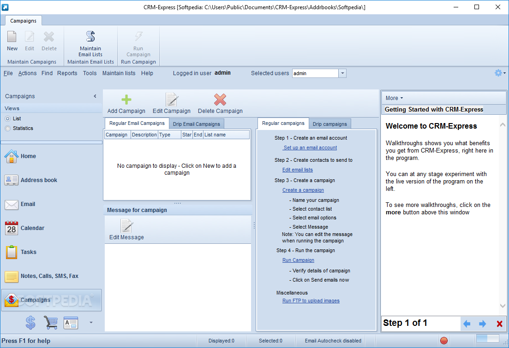This screenshot has width=509, height=348.
Task: Click the red Delete Campaign X icon
Action: [220, 100]
